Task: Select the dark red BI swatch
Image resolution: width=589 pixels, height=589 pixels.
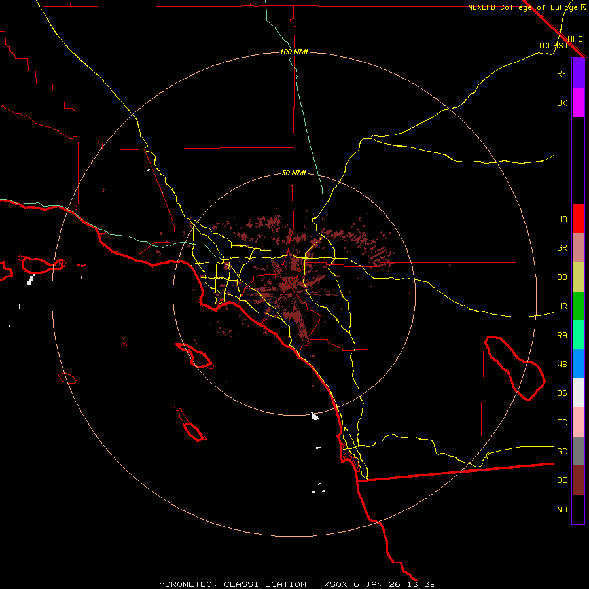Action: point(578,480)
